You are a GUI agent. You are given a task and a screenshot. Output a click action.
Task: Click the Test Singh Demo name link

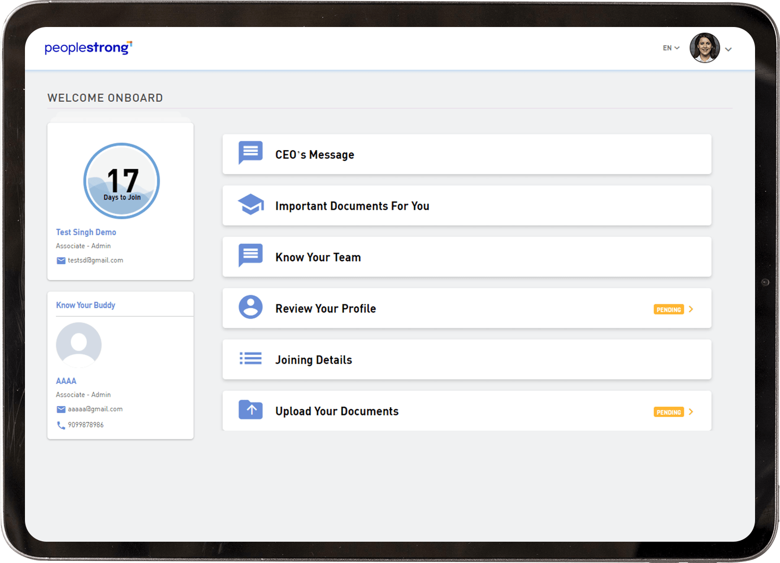(x=86, y=232)
